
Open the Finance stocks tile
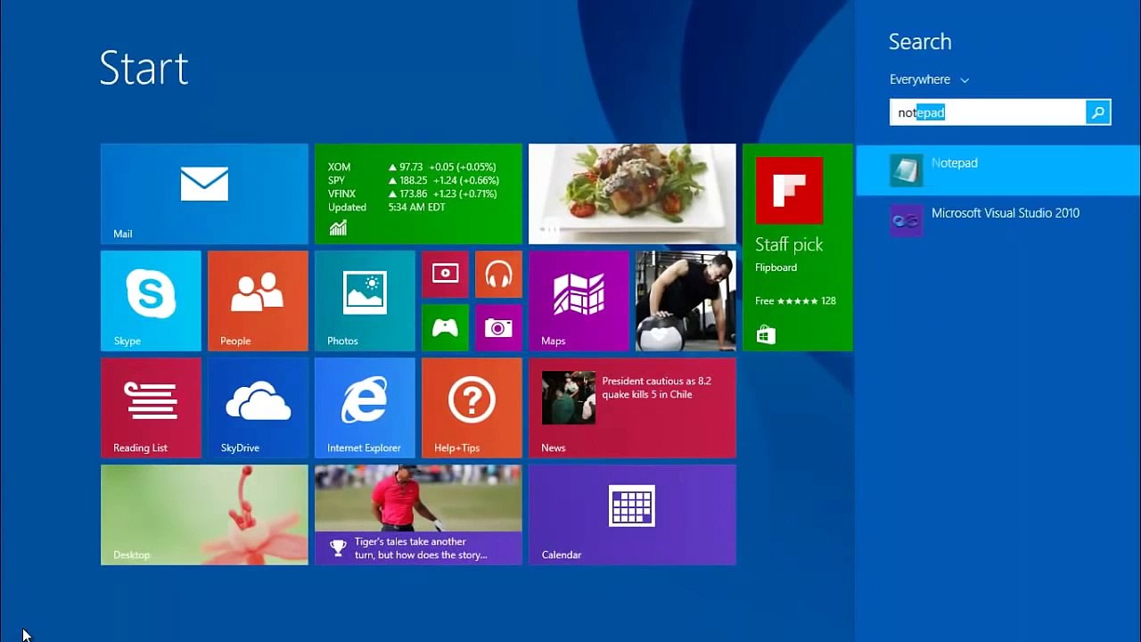(x=418, y=193)
